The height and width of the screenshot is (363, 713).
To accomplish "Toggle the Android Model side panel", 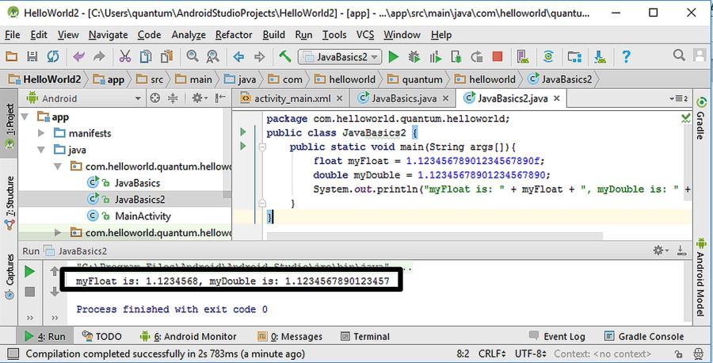I will [701, 277].
